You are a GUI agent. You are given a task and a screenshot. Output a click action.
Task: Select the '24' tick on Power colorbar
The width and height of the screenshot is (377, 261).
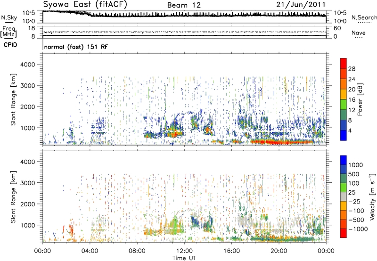pos(352,79)
